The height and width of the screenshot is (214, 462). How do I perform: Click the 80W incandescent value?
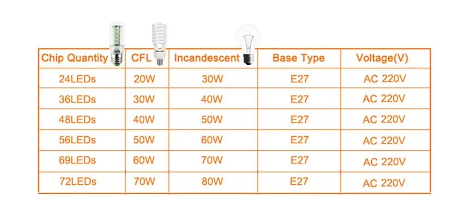pyautogui.click(x=212, y=182)
